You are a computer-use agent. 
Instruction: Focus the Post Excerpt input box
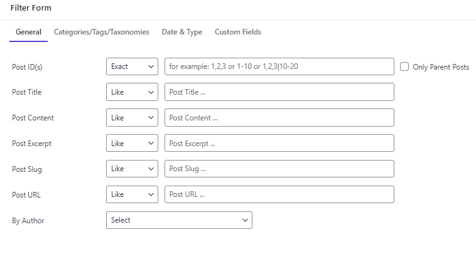point(279,143)
